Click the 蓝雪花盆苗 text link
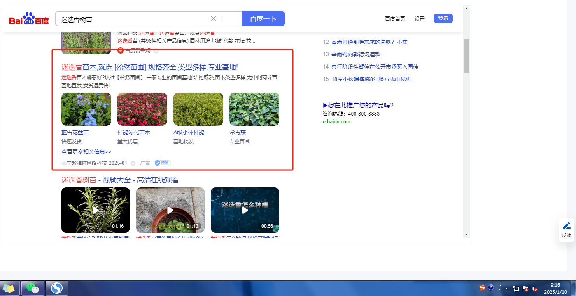Screen dimensions: 576x296 (x=75, y=132)
